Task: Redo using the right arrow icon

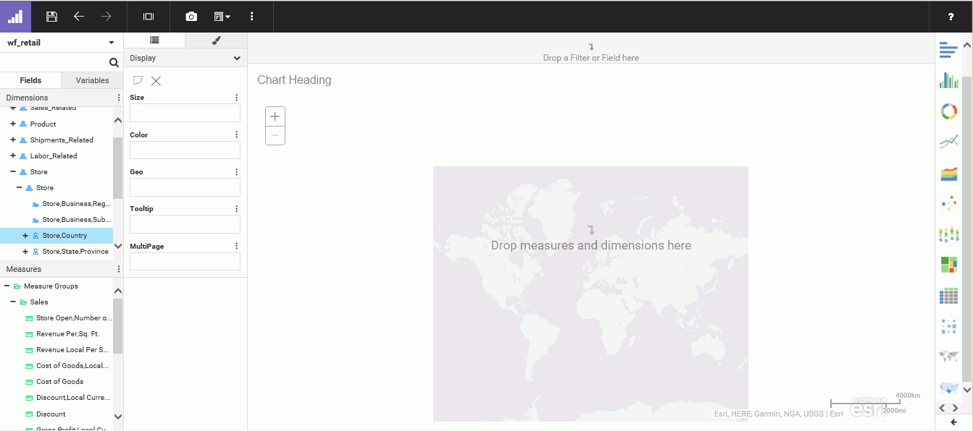Action: (106, 16)
